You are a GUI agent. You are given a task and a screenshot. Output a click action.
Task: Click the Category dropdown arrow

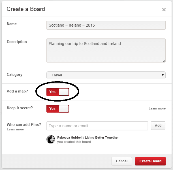coord(163,75)
